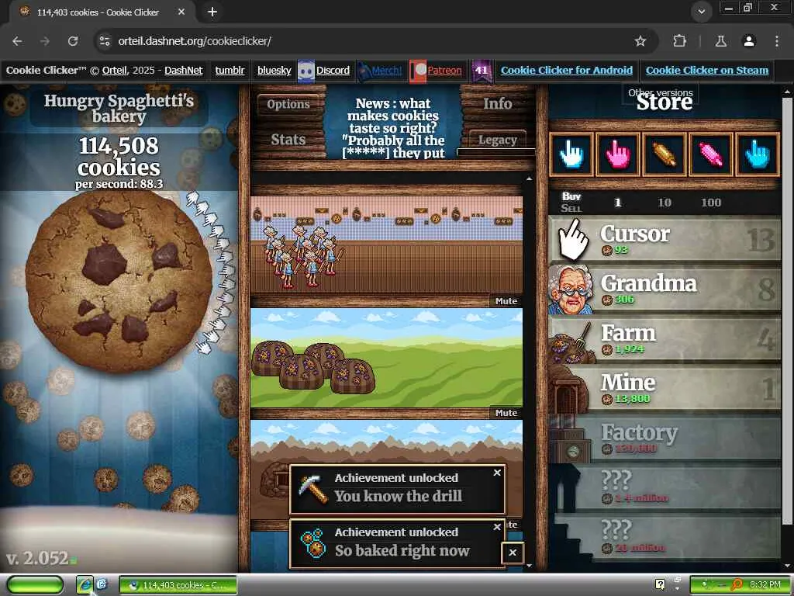Close all notifications with the X box
Image resolution: width=794 pixels, height=596 pixels.
[513, 553]
